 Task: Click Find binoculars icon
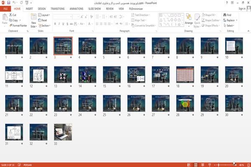click(225, 15)
